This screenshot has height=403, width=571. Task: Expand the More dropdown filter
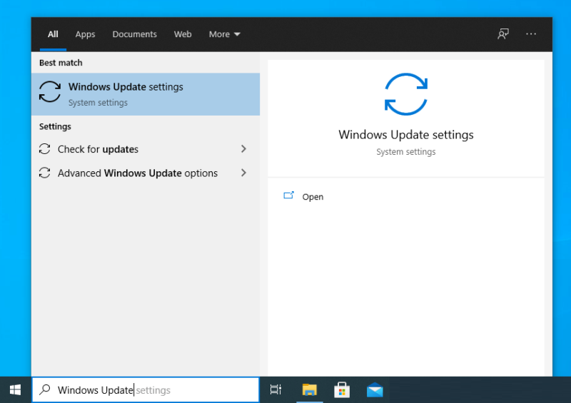click(x=224, y=34)
